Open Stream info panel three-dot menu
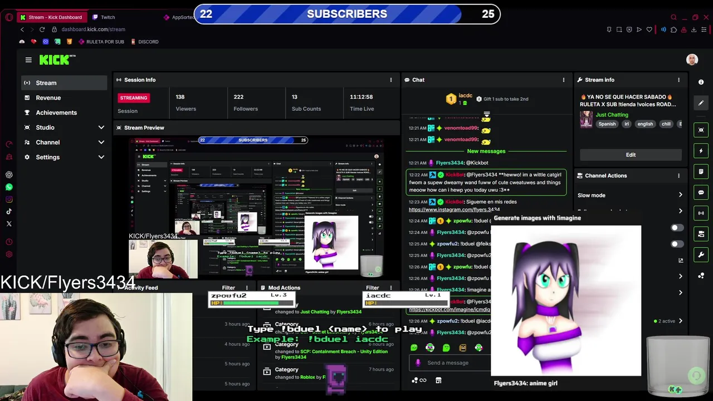 (x=678, y=80)
